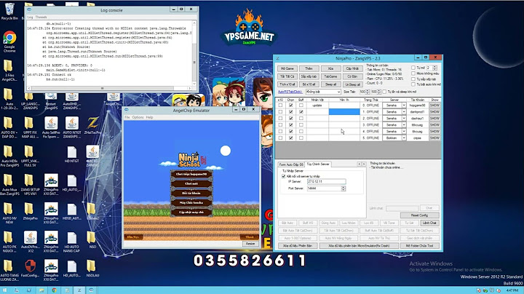Screen dimensions: 524x294
Task: Switch to Form Auto Đập Đồ tab
Action: [x=291, y=164]
